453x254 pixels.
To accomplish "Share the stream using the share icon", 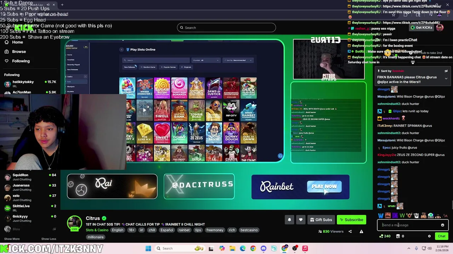I will pos(350,231).
